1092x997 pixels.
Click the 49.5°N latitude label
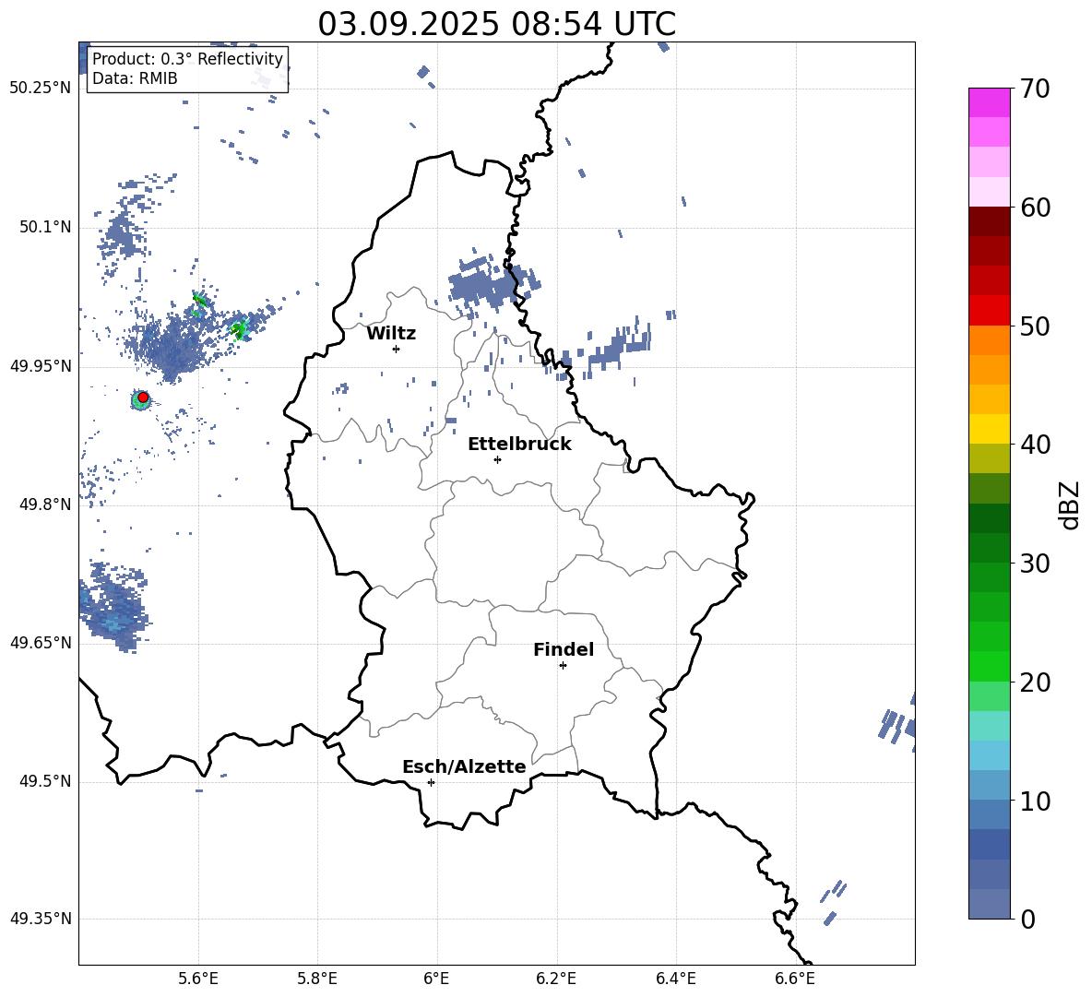click(44, 781)
